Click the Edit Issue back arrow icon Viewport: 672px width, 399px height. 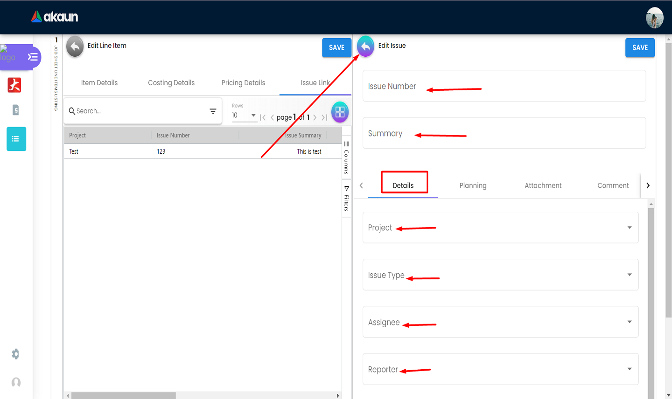tap(365, 47)
